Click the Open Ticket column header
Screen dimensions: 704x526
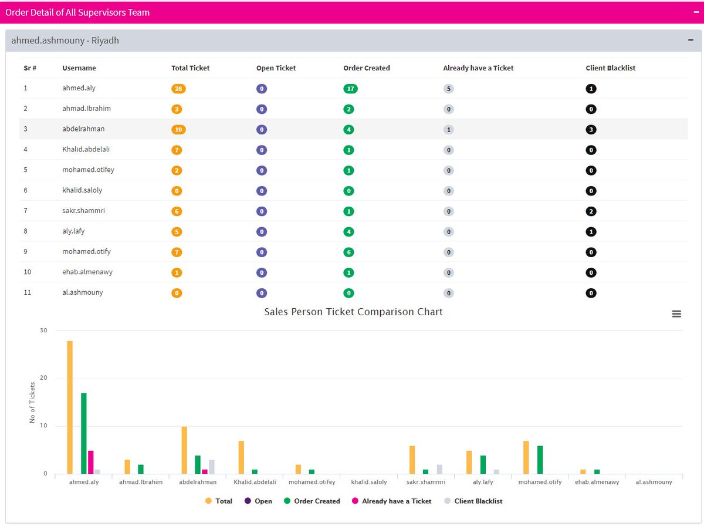point(276,68)
